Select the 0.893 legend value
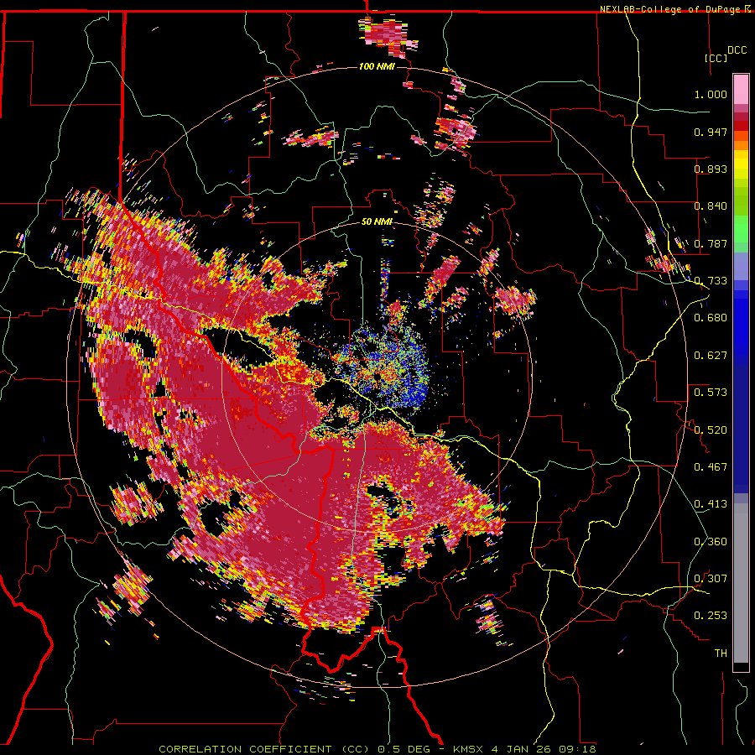 [x=711, y=169]
